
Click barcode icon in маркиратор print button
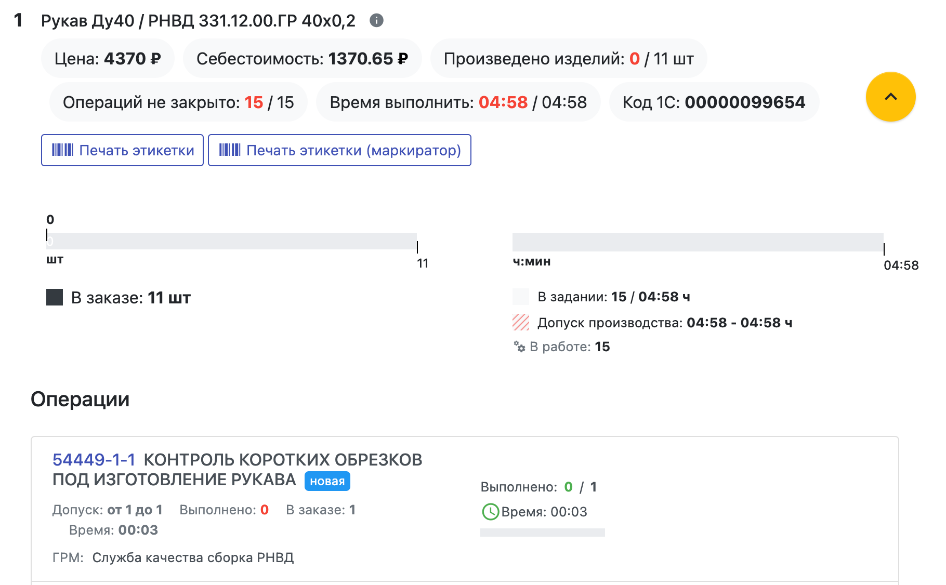(x=229, y=150)
